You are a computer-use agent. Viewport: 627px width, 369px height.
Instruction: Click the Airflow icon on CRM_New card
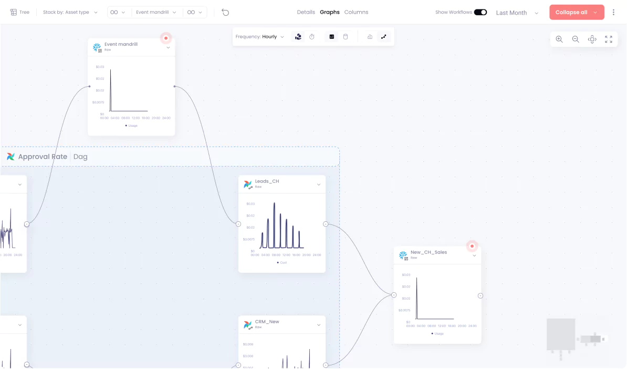pyautogui.click(x=248, y=325)
